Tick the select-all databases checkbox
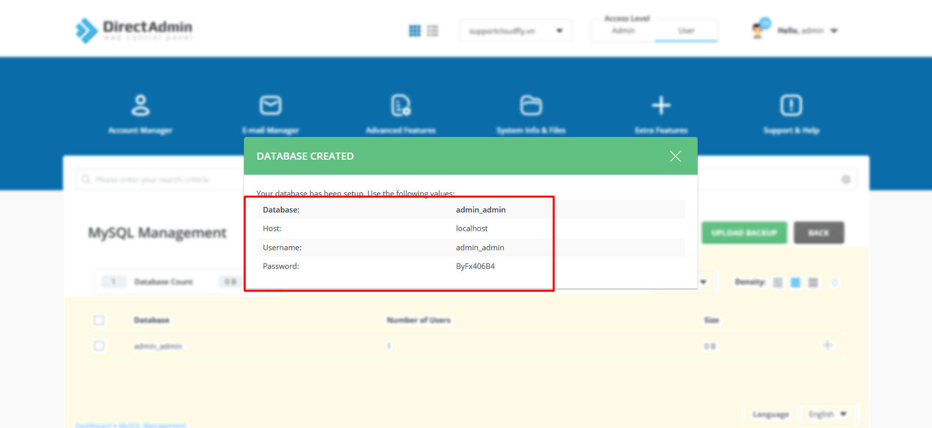Screen dimensions: 932x428 point(99,320)
